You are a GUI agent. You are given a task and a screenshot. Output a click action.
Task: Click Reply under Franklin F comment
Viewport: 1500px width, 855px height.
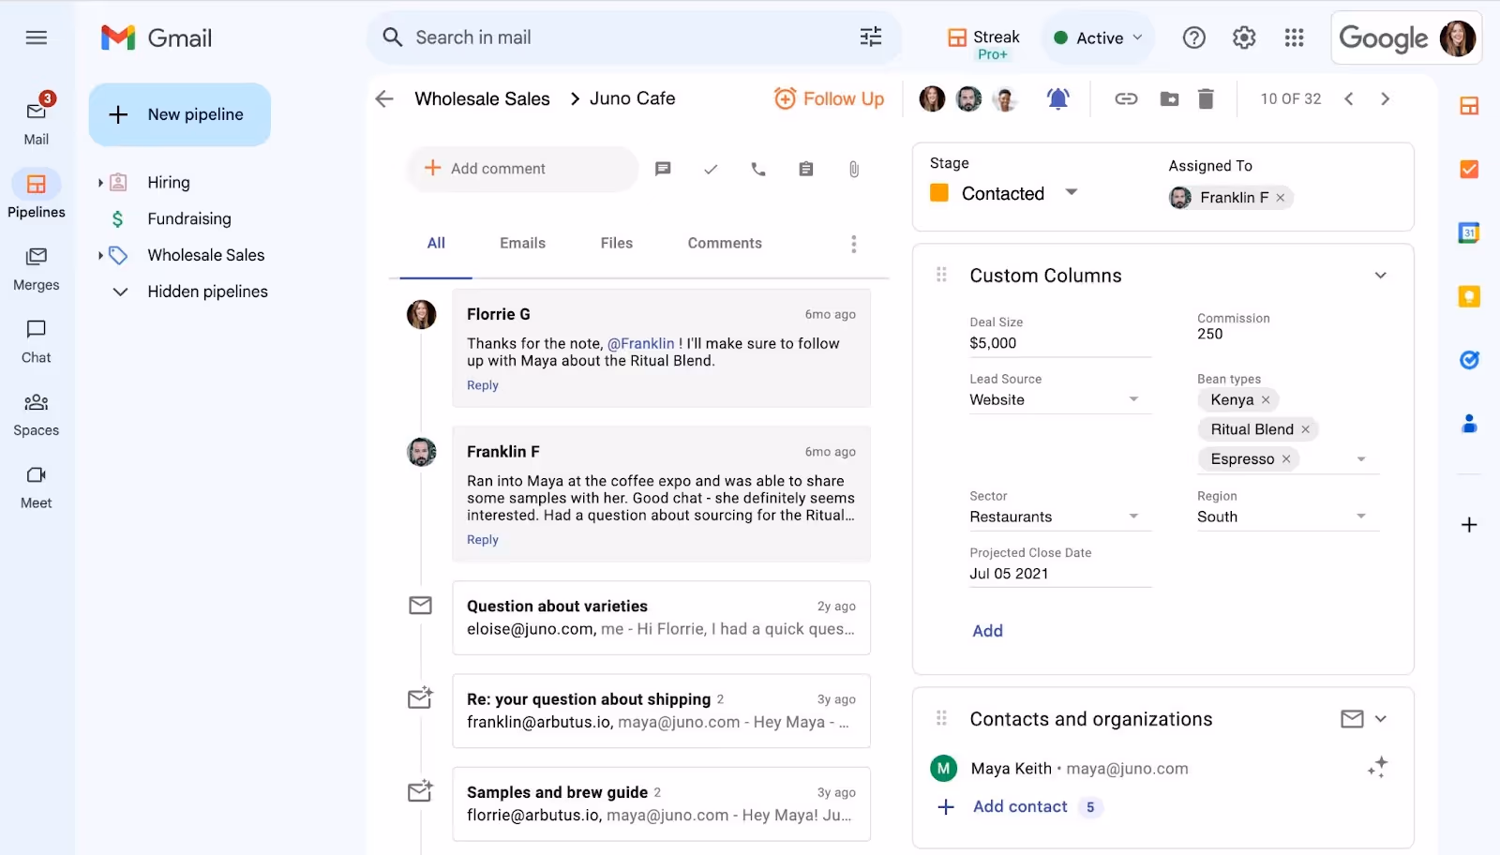(x=483, y=540)
